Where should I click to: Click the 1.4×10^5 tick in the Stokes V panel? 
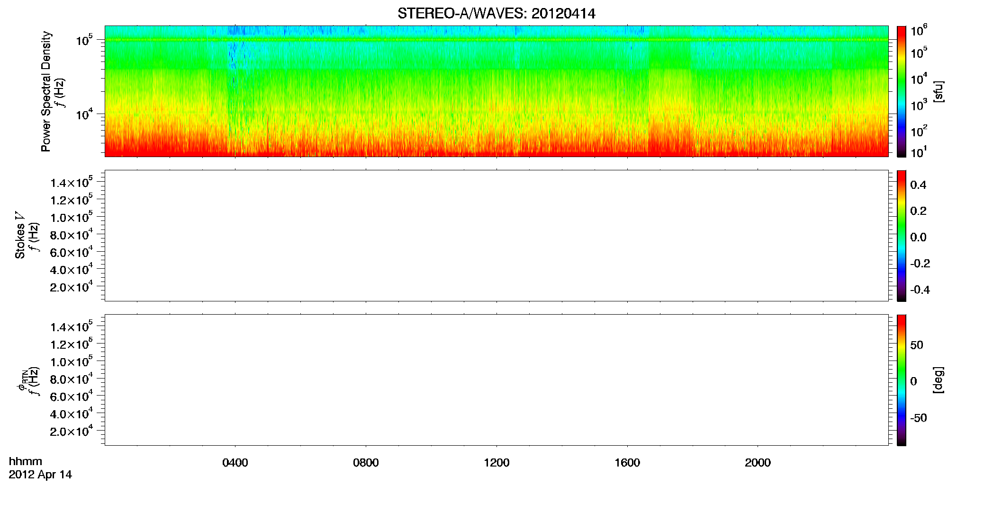[x=72, y=182]
